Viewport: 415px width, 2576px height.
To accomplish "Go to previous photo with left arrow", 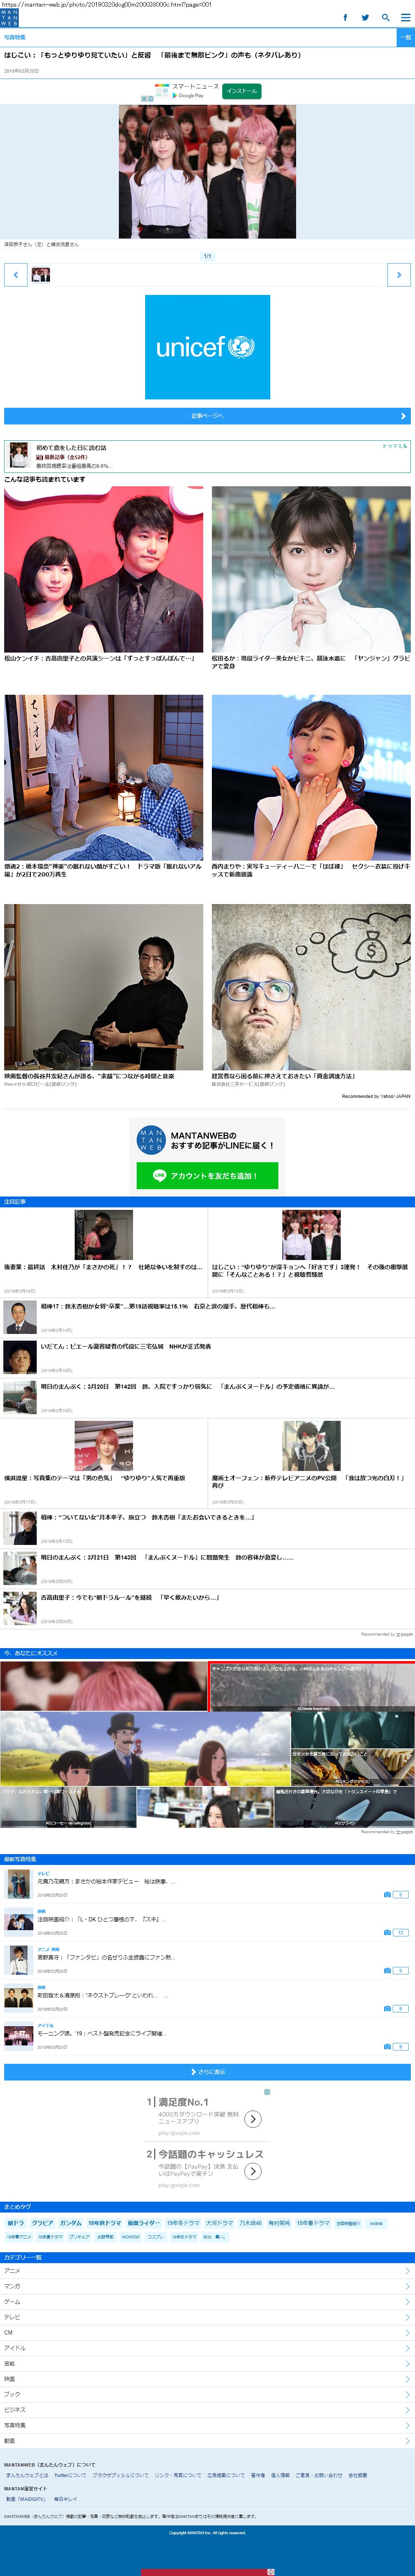I will (15, 274).
